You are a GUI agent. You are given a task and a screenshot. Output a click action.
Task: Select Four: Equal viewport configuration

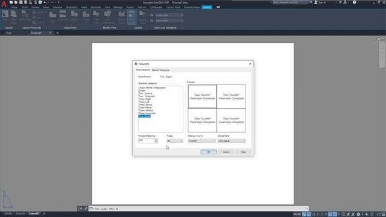pos(145,116)
